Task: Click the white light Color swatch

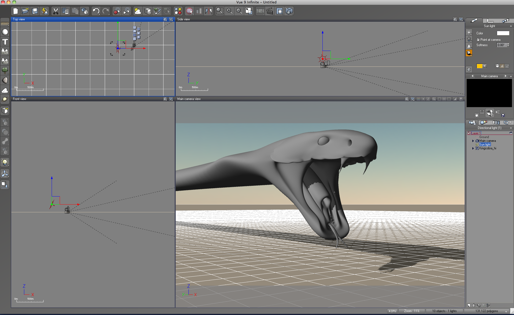Action: (503, 33)
